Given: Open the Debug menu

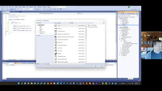Looking at the screenshot, I should 24,7.
